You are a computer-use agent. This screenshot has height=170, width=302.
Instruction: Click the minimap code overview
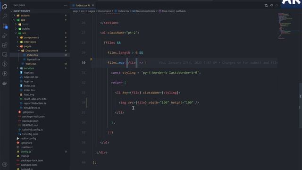(288, 26)
